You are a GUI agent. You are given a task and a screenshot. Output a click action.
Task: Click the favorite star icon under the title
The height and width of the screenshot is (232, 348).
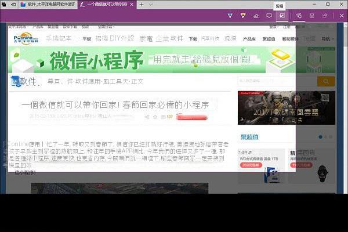[x=155, y=117]
